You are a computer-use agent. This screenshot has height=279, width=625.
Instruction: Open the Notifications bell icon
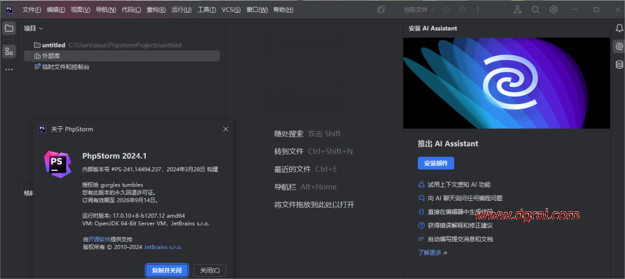tap(619, 28)
